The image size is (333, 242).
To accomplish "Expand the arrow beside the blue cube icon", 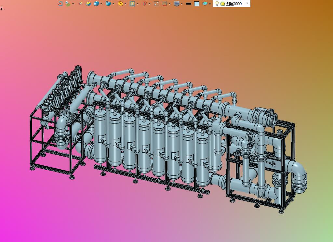I will pyautogui.click(x=101, y=4).
